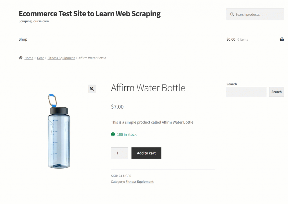View cart total $0.00 0 items
The image size is (288, 204).
pyautogui.click(x=237, y=39)
